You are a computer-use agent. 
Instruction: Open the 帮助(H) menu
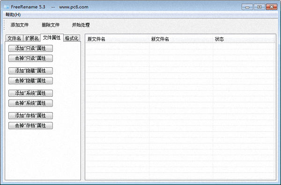coord(13,14)
